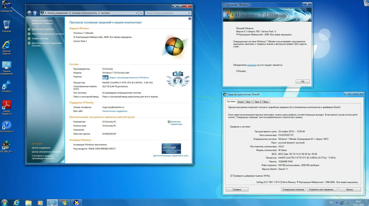The width and height of the screenshot is (369, 206).
Task: Click OK in the About Windows dialog
Action: (303, 81)
